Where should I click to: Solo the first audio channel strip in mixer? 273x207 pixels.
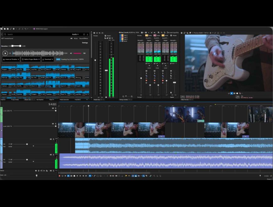click(x=147, y=73)
